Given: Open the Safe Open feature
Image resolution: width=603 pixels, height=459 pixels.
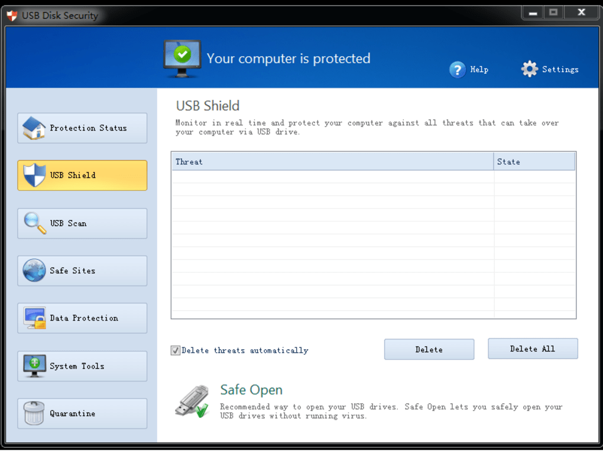Looking at the screenshot, I should point(251,390).
